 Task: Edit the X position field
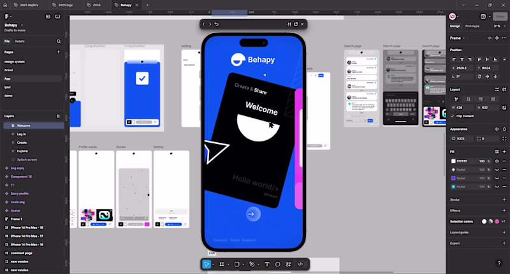[x=462, y=68]
